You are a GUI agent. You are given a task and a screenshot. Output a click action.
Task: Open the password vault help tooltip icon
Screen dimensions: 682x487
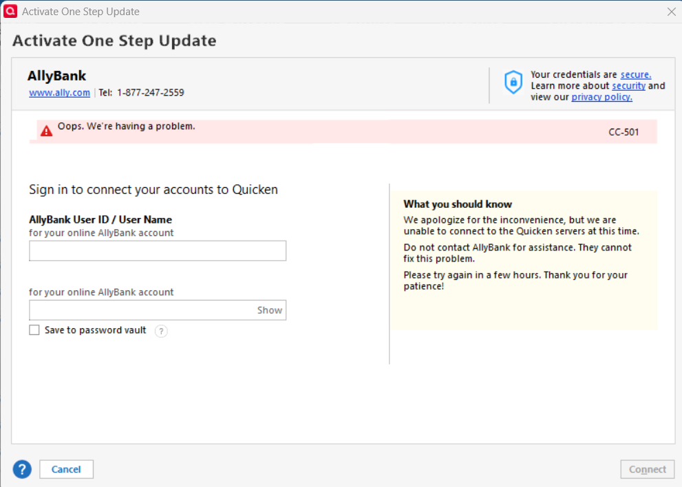click(x=161, y=331)
